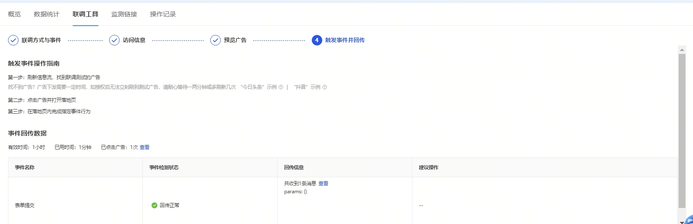Select the 联调工具 tab
Viewport: 693px width, 224px height.
pyautogui.click(x=85, y=14)
